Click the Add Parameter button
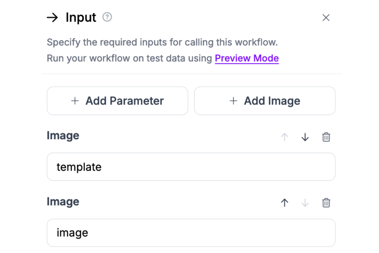Screen dimensions: 379x253 tap(117, 101)
